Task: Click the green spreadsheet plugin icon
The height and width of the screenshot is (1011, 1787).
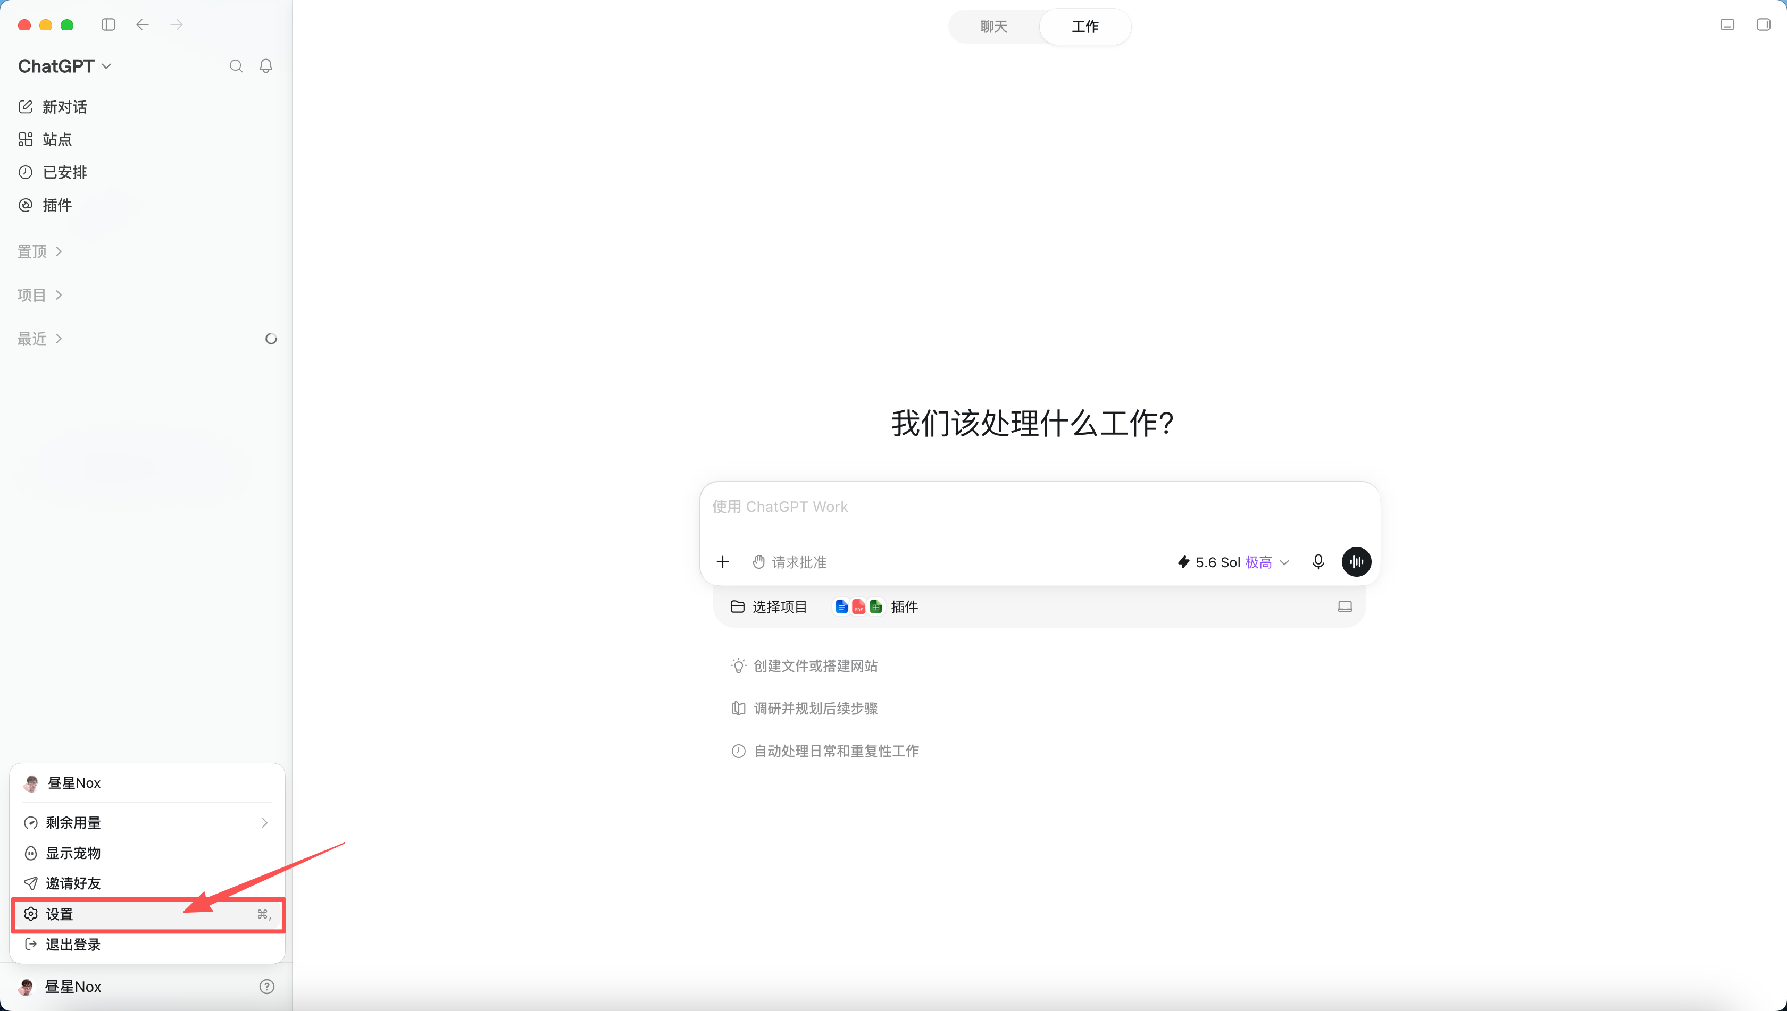Action: click(x=876, y=607)
